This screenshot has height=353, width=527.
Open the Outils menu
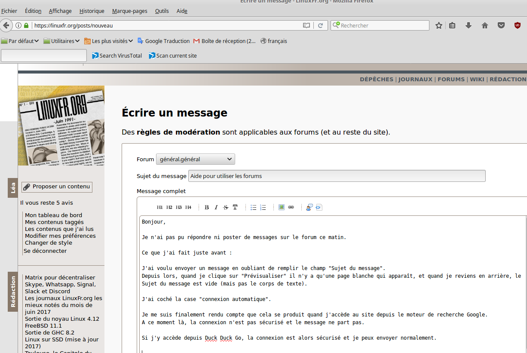pos(162,11)
